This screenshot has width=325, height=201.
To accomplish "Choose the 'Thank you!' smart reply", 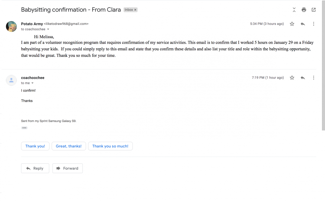I will click(x=35, y=146).
